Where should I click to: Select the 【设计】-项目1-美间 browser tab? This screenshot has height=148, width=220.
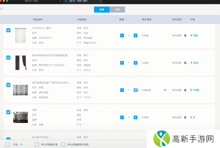point(83,1)
